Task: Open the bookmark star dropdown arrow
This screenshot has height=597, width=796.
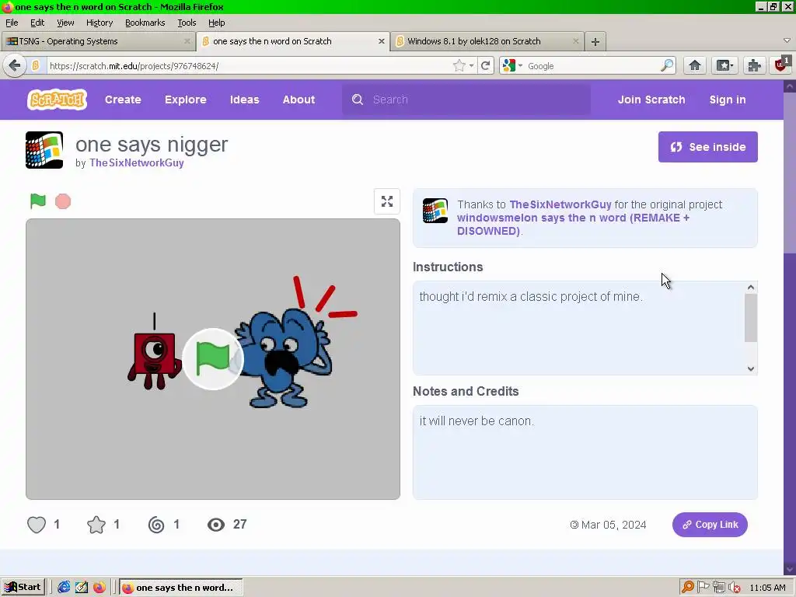Action: [x=472, y=66]
